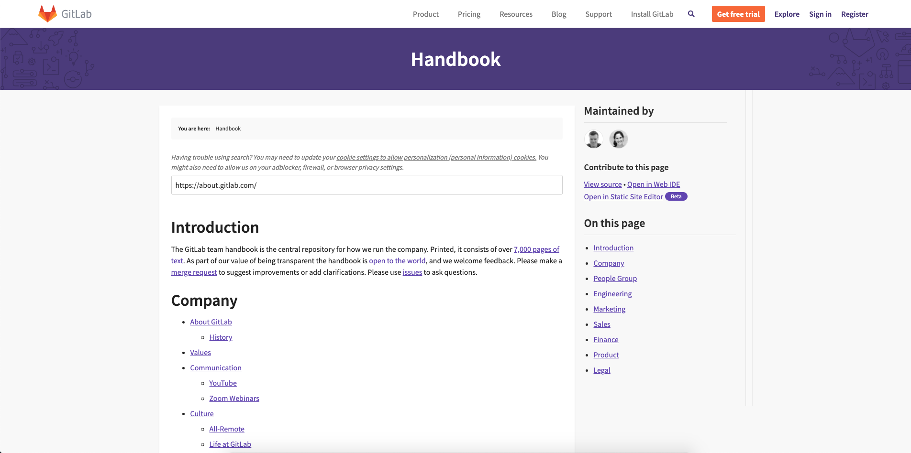The image size is (911, 453).
Task: Open the Support nav item
Action: pyautogui.click(x=599, y=14)
